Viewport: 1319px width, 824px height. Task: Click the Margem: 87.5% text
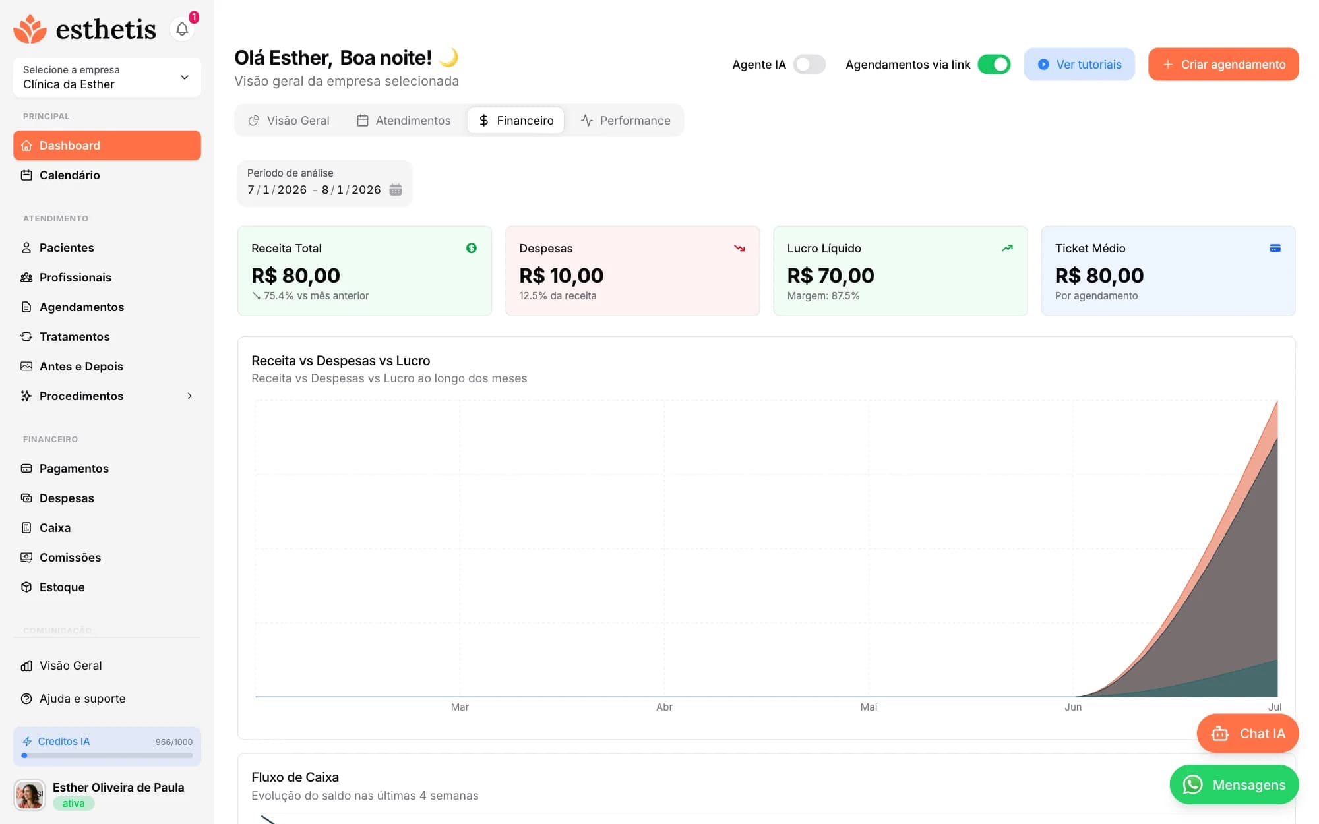823,296
